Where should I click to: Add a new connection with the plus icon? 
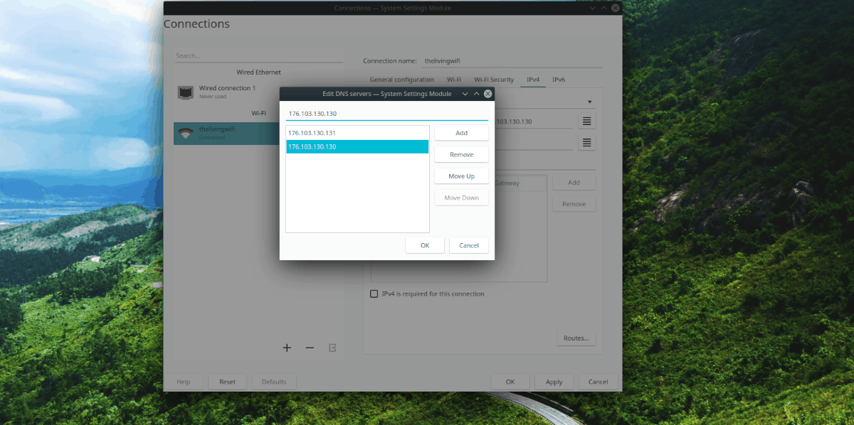point(287,348)
